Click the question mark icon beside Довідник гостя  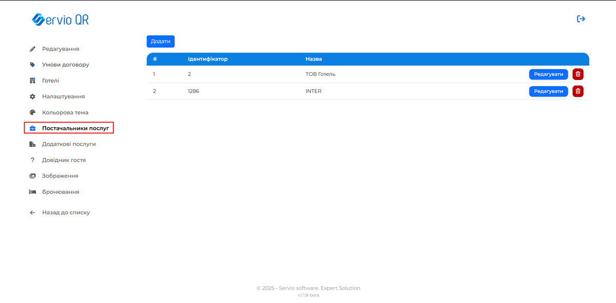(x=32, y=159)
